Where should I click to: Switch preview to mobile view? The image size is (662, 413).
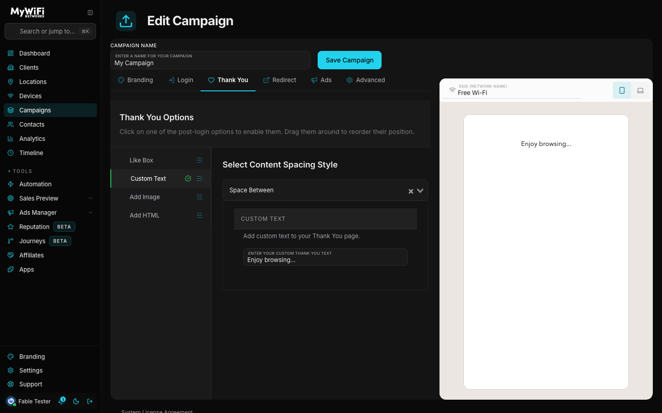[x=622, y=90]
